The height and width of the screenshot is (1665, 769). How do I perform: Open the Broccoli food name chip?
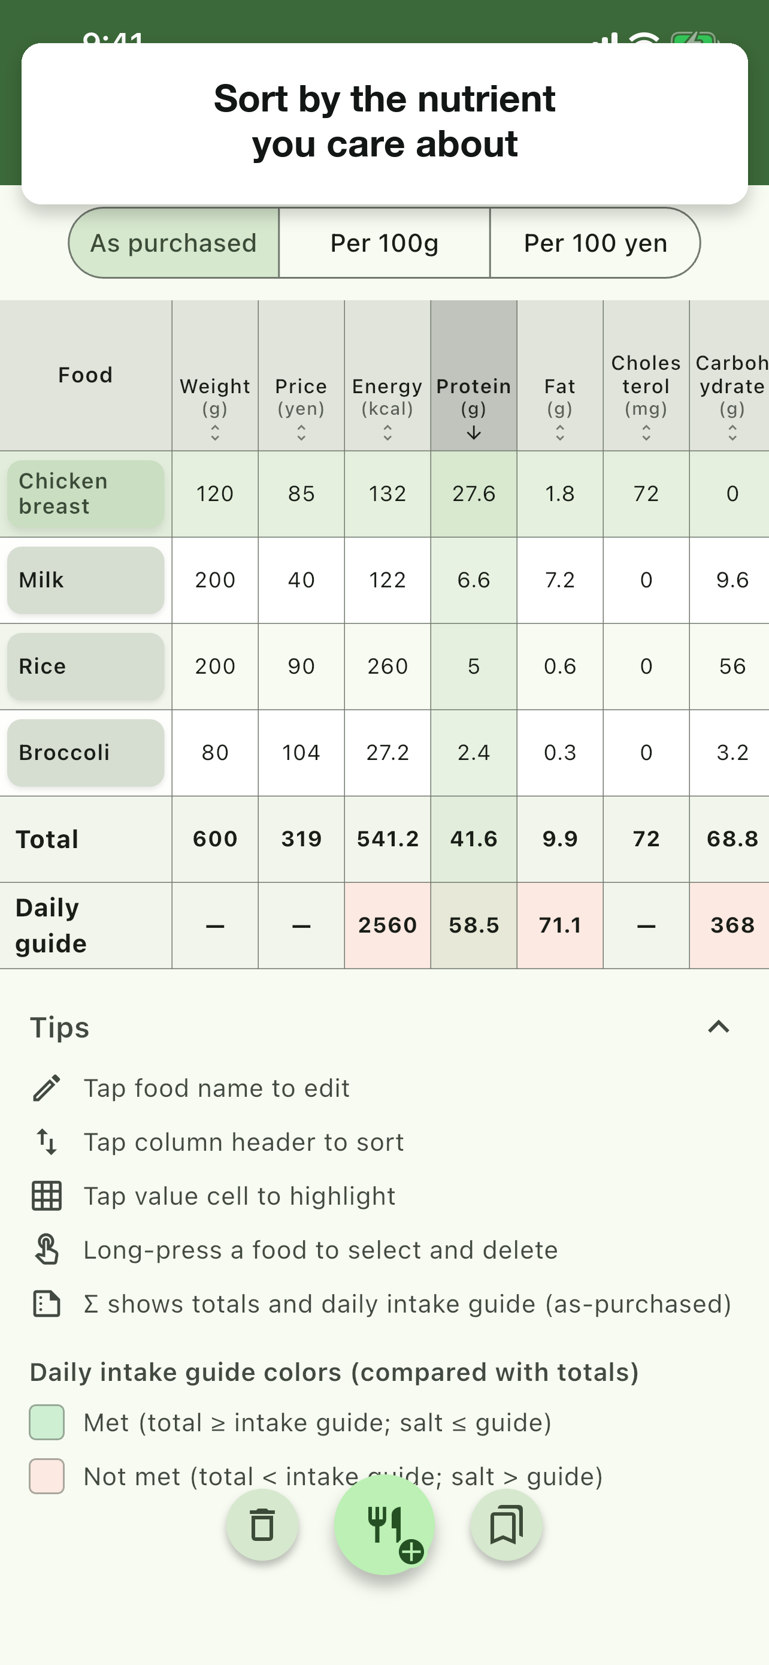(x=85, y=752)
